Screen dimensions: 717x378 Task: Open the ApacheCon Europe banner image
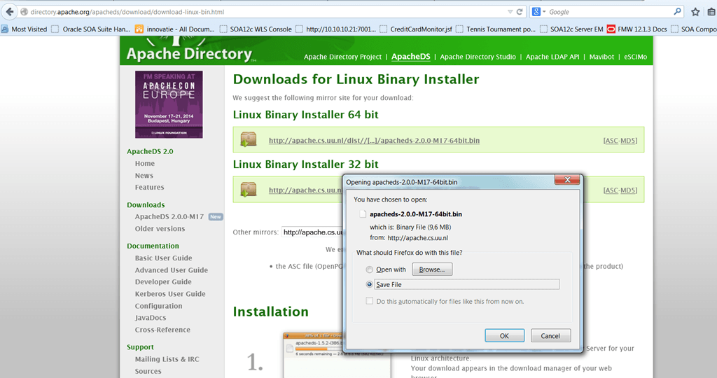tap(169, 104)
